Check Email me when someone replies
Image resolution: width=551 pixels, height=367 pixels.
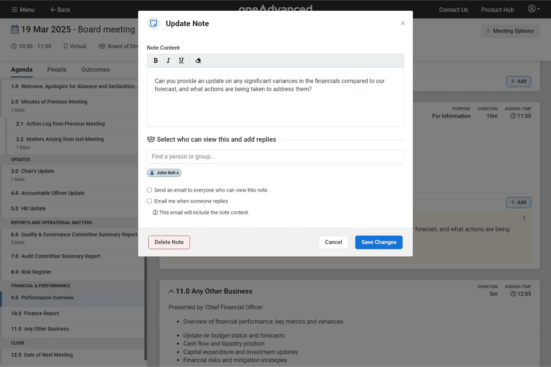tap(150, 201)
